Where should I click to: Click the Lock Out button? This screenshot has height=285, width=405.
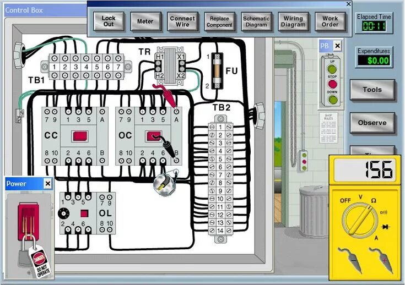coord(109,21)
